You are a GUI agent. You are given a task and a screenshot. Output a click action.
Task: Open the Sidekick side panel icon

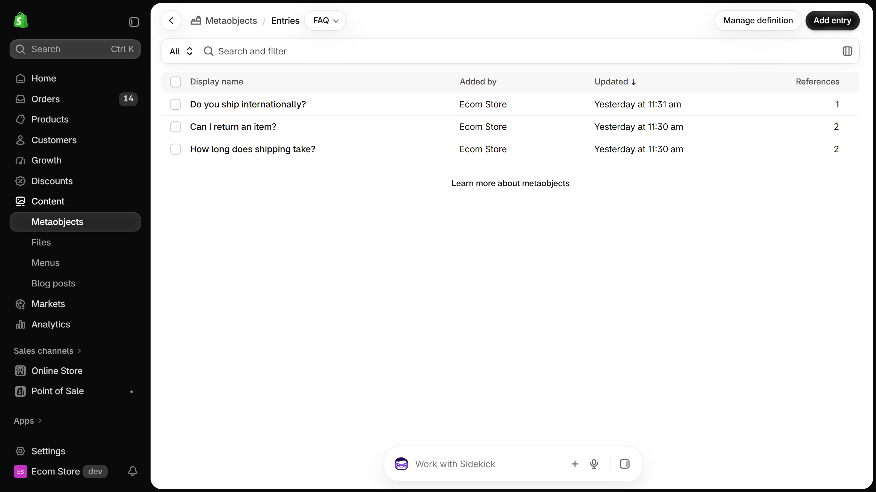point(624,464)
